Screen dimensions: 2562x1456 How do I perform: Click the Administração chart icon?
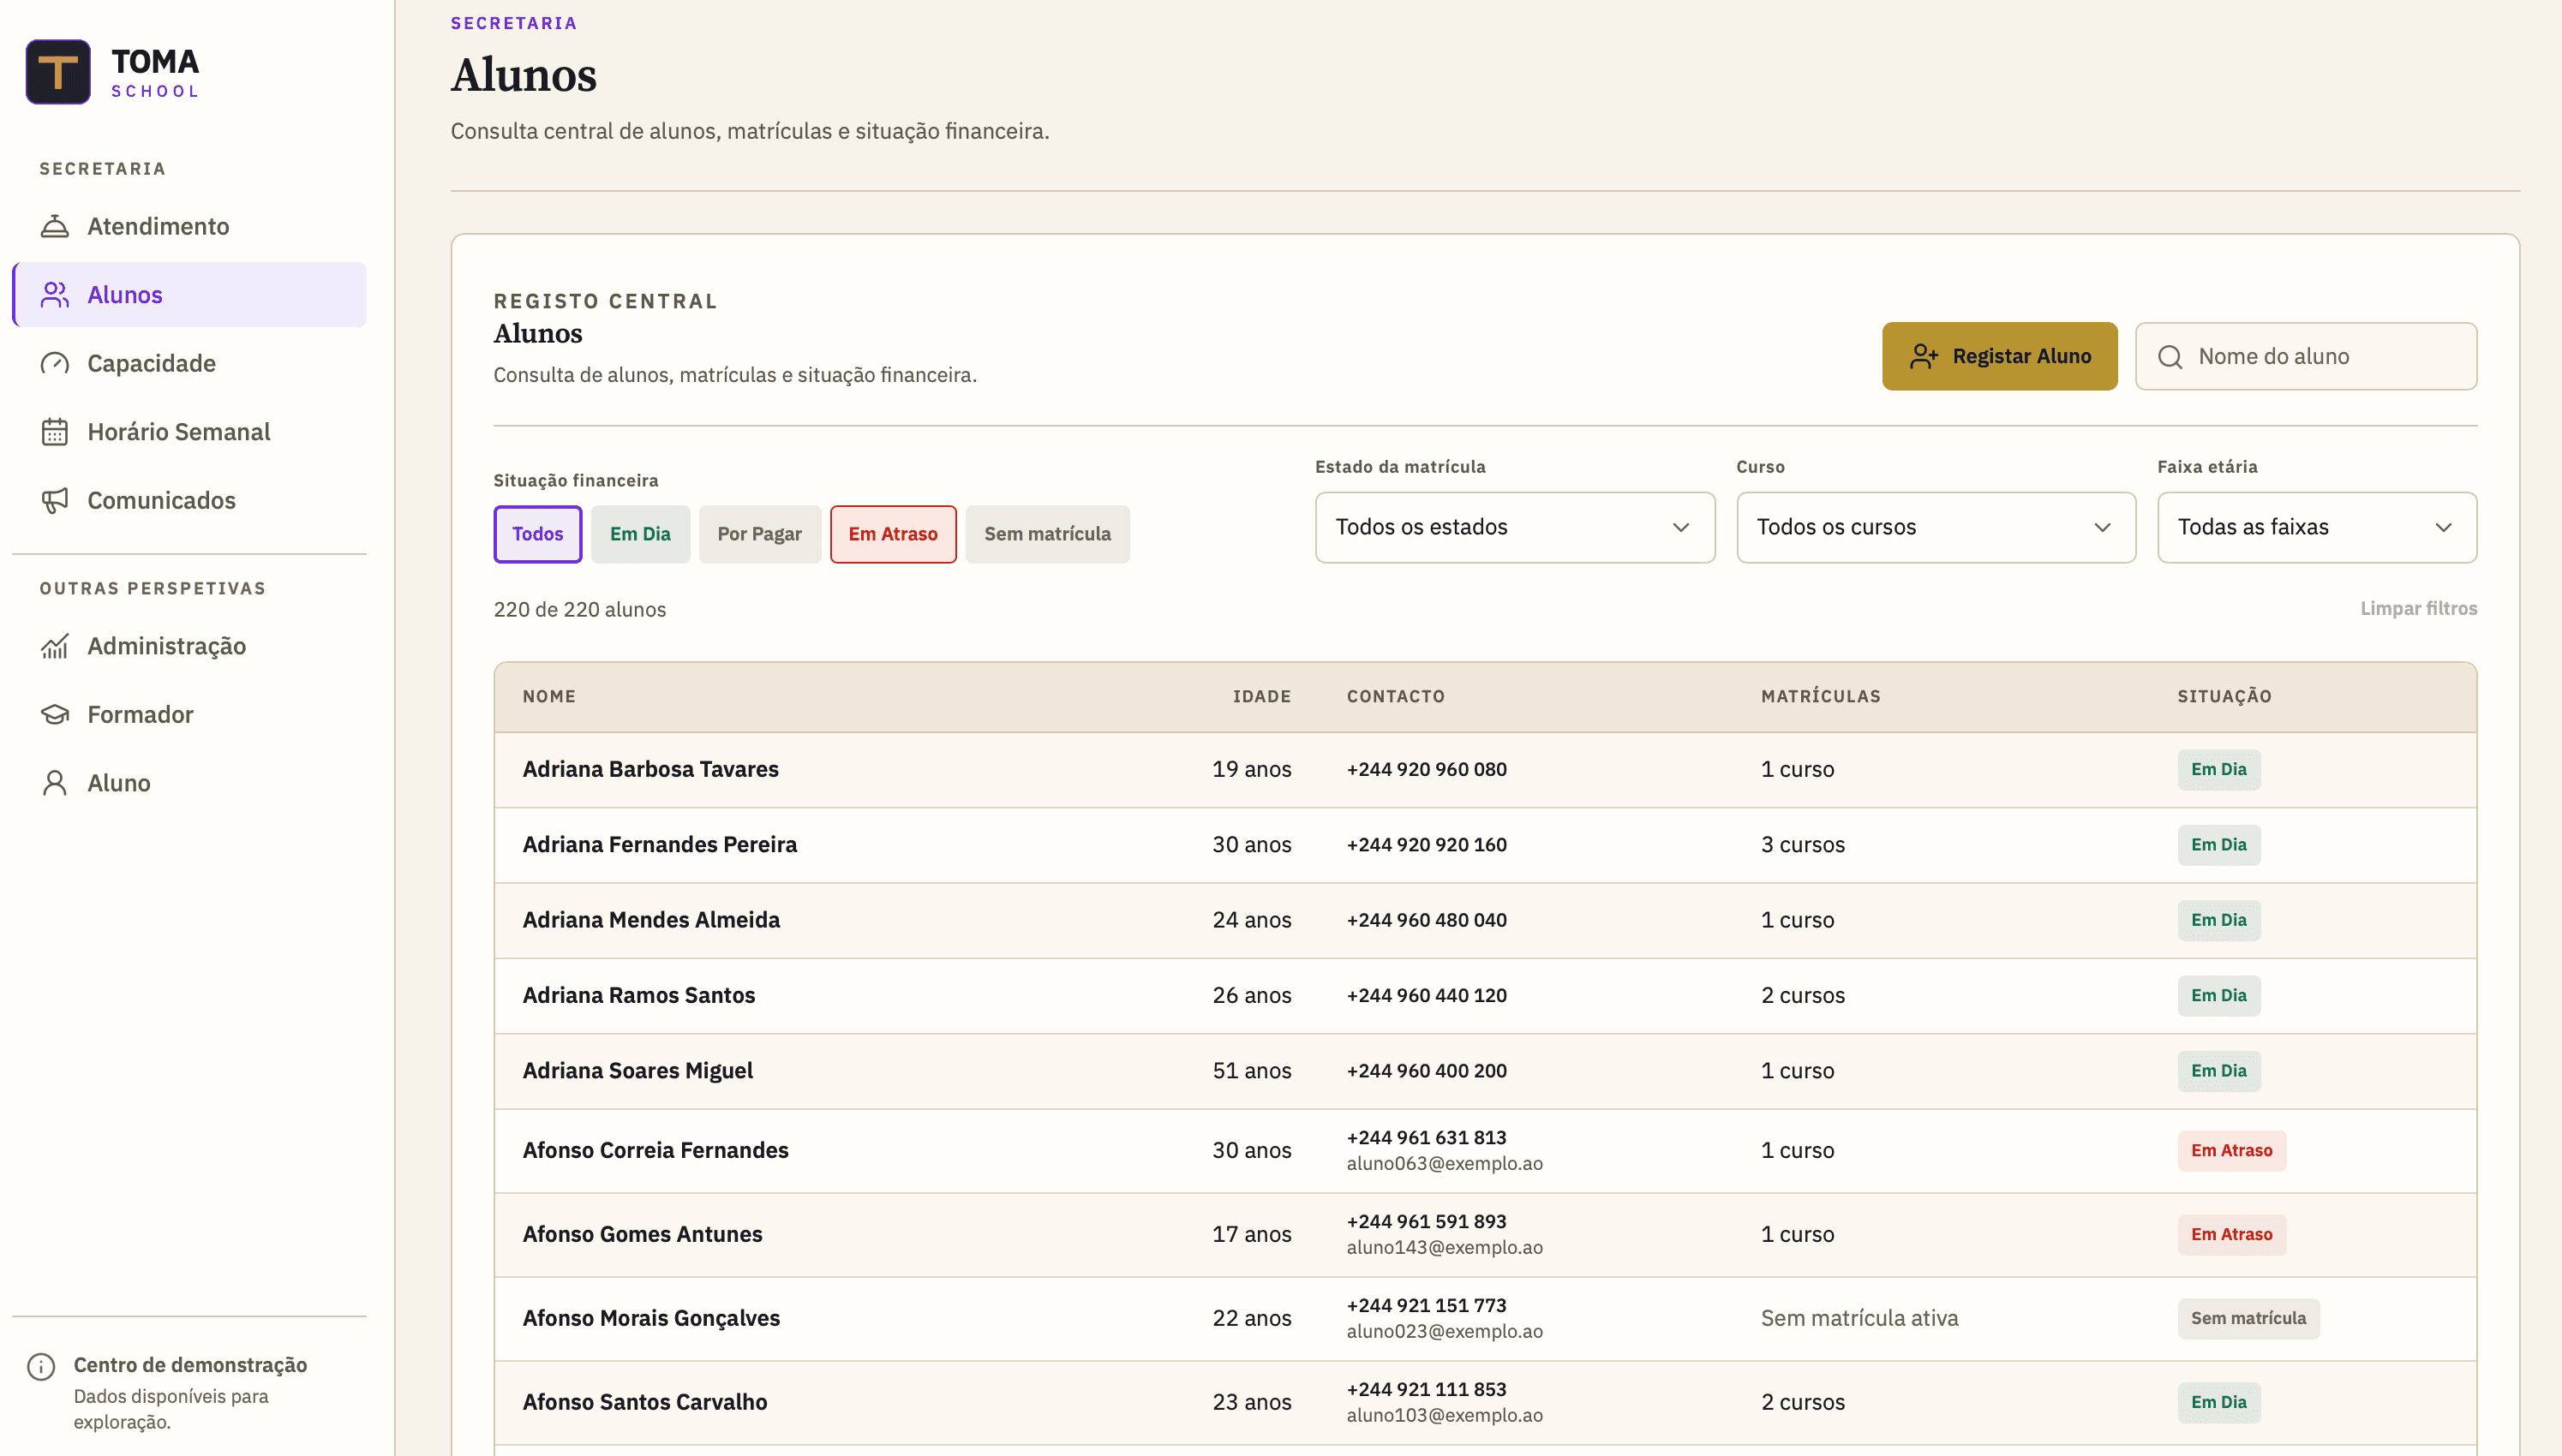[x=55, y=647]
